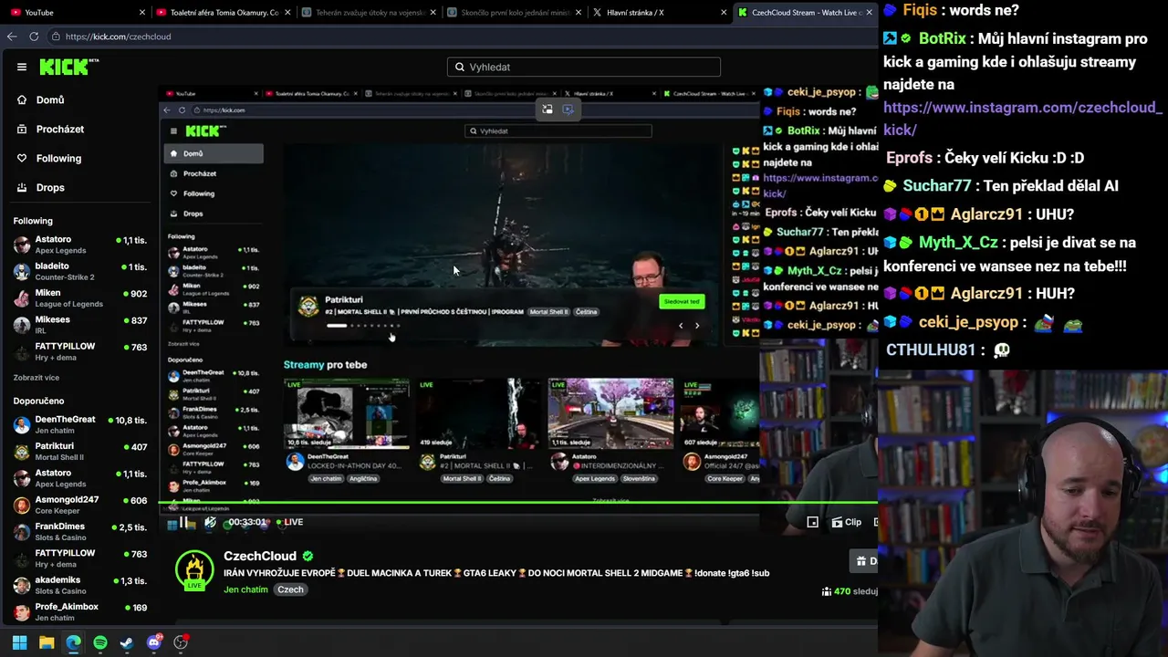Create a clip with the Clip button
Image resolution: width=1168 pixels, height=657 pixels.
[846, 522]
